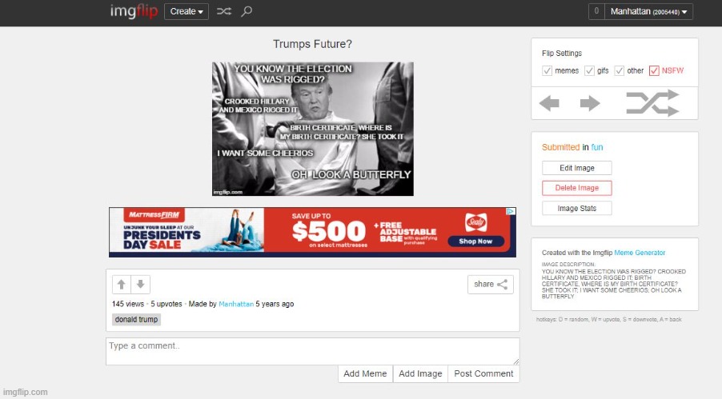Viewport: 722px width, 399px height.
Task: Click the notification counter showing 0
Action: (x=596, y=11)
